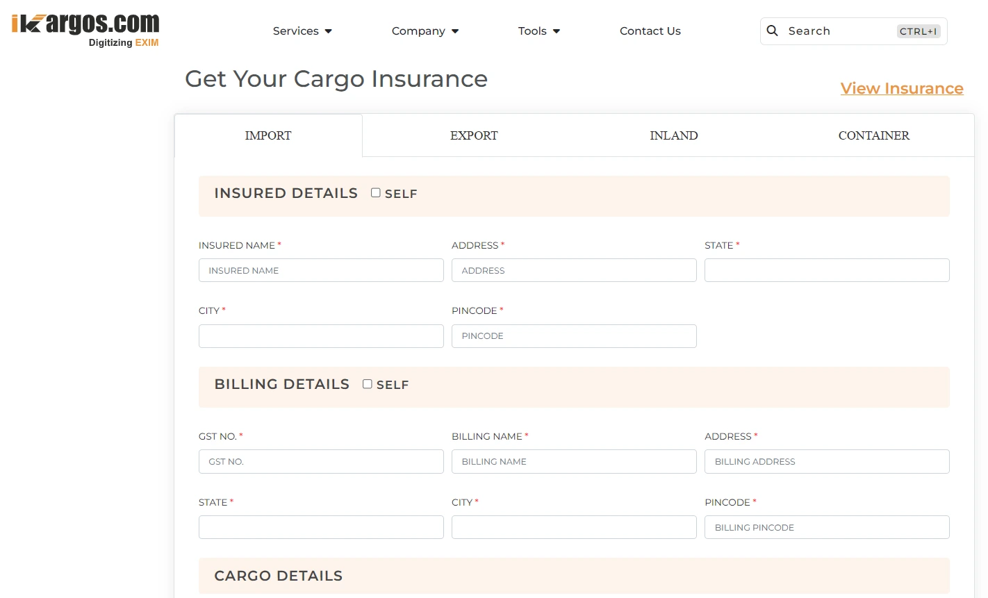Check the SELF box for Insured Details

(376, 193)
